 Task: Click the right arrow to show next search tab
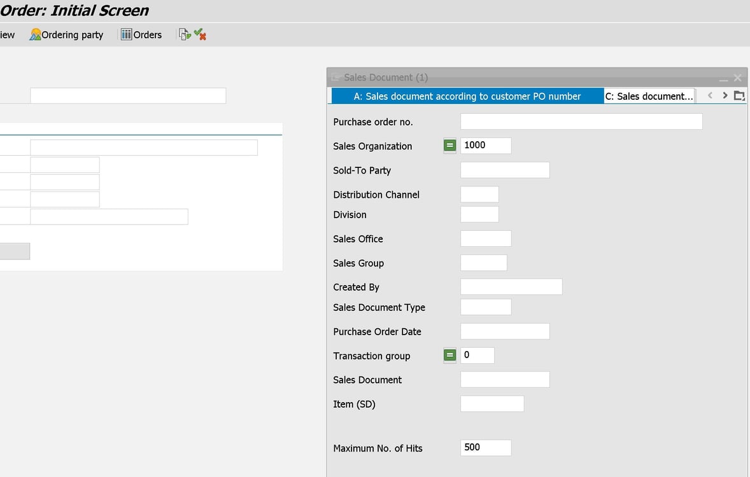(725, 95)
